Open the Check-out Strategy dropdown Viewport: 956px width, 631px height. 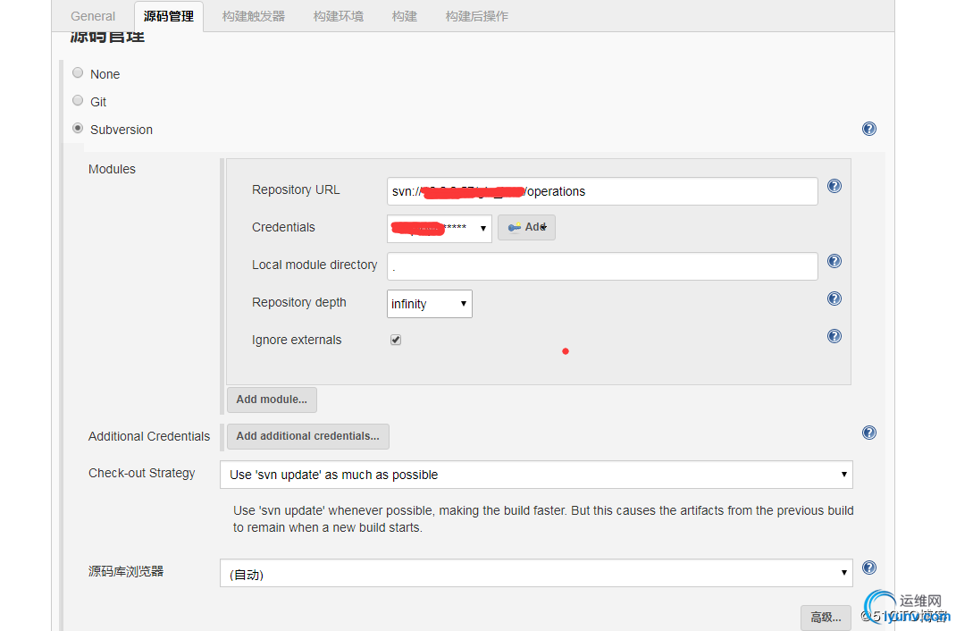[x=536, y=475]
